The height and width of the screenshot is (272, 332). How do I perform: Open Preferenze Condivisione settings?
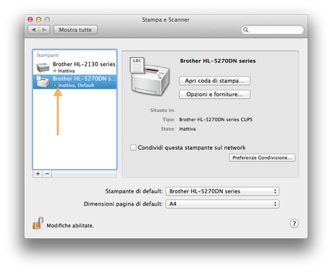point(262,158)
